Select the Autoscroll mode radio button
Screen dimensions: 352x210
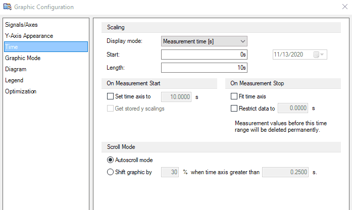pos(111,160)
